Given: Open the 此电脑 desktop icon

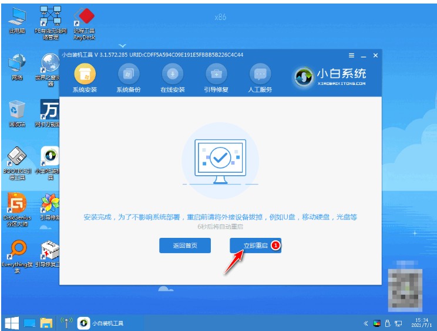Looking at the screenshot, I should point(17,21).
